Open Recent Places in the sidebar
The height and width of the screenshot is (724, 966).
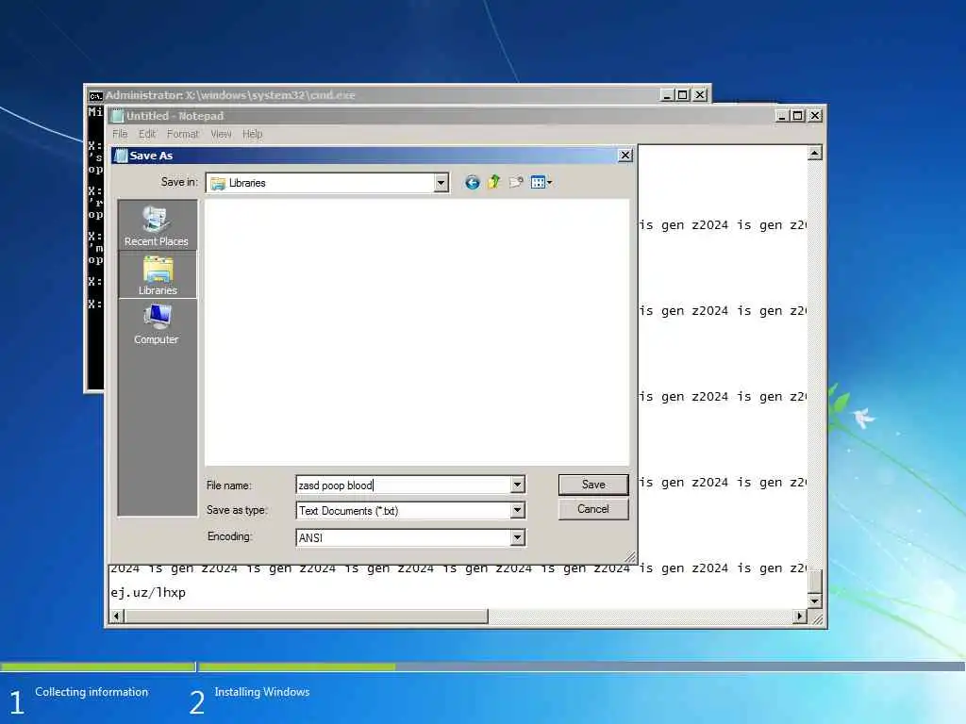157,226
